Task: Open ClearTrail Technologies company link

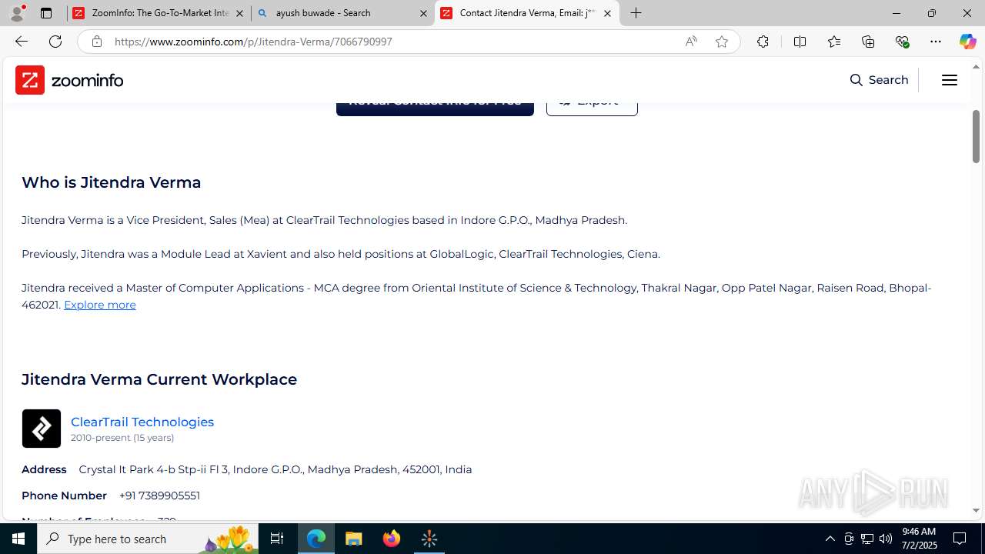Action: [x=142, y=422]
